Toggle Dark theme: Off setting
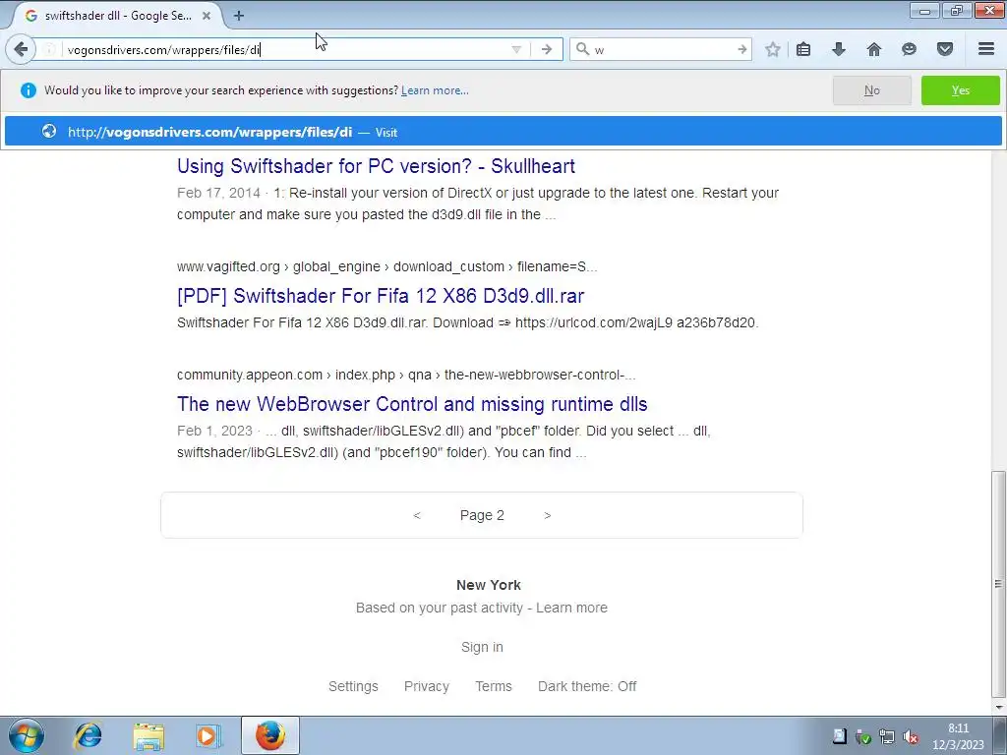 587,686
